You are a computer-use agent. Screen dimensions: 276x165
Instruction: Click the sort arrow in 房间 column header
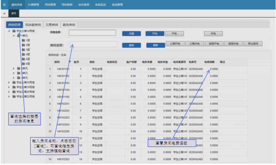click(69, 62)
